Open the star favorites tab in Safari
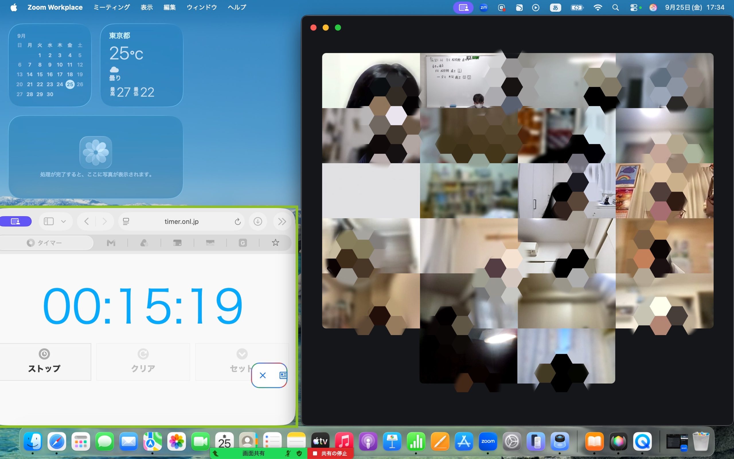The image size is (734, 459). tap(276, 243)
